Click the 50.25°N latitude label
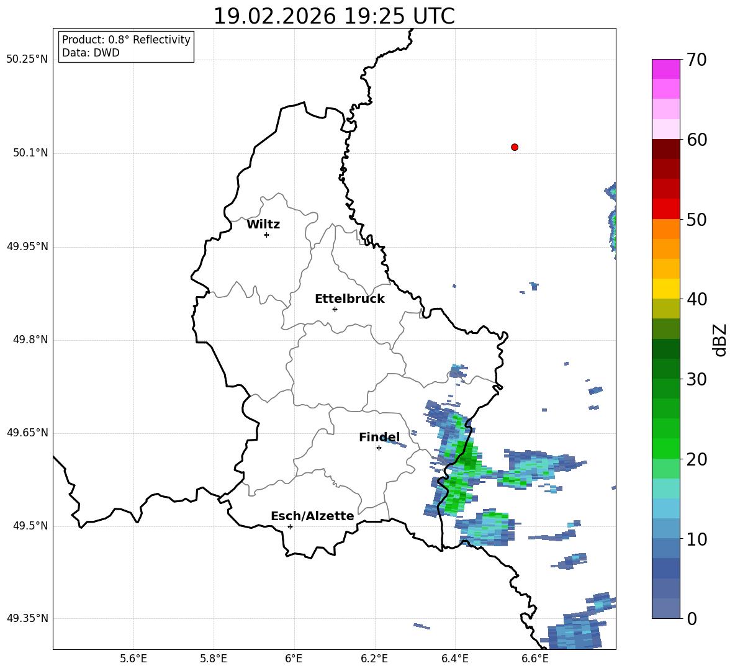This screenshot has width=735, height=671. 27,60
